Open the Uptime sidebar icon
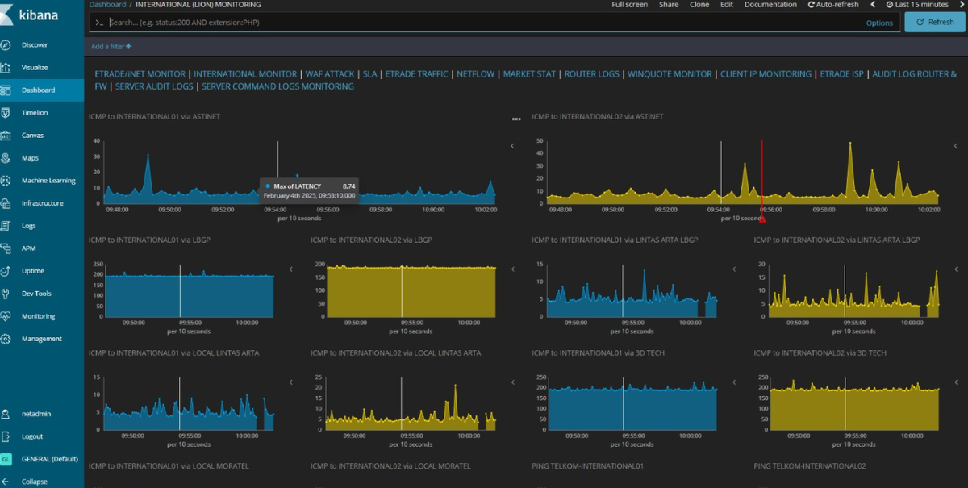 click(6, 271)
